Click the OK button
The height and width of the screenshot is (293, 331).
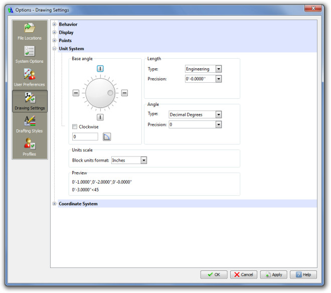tap(214, 274)
